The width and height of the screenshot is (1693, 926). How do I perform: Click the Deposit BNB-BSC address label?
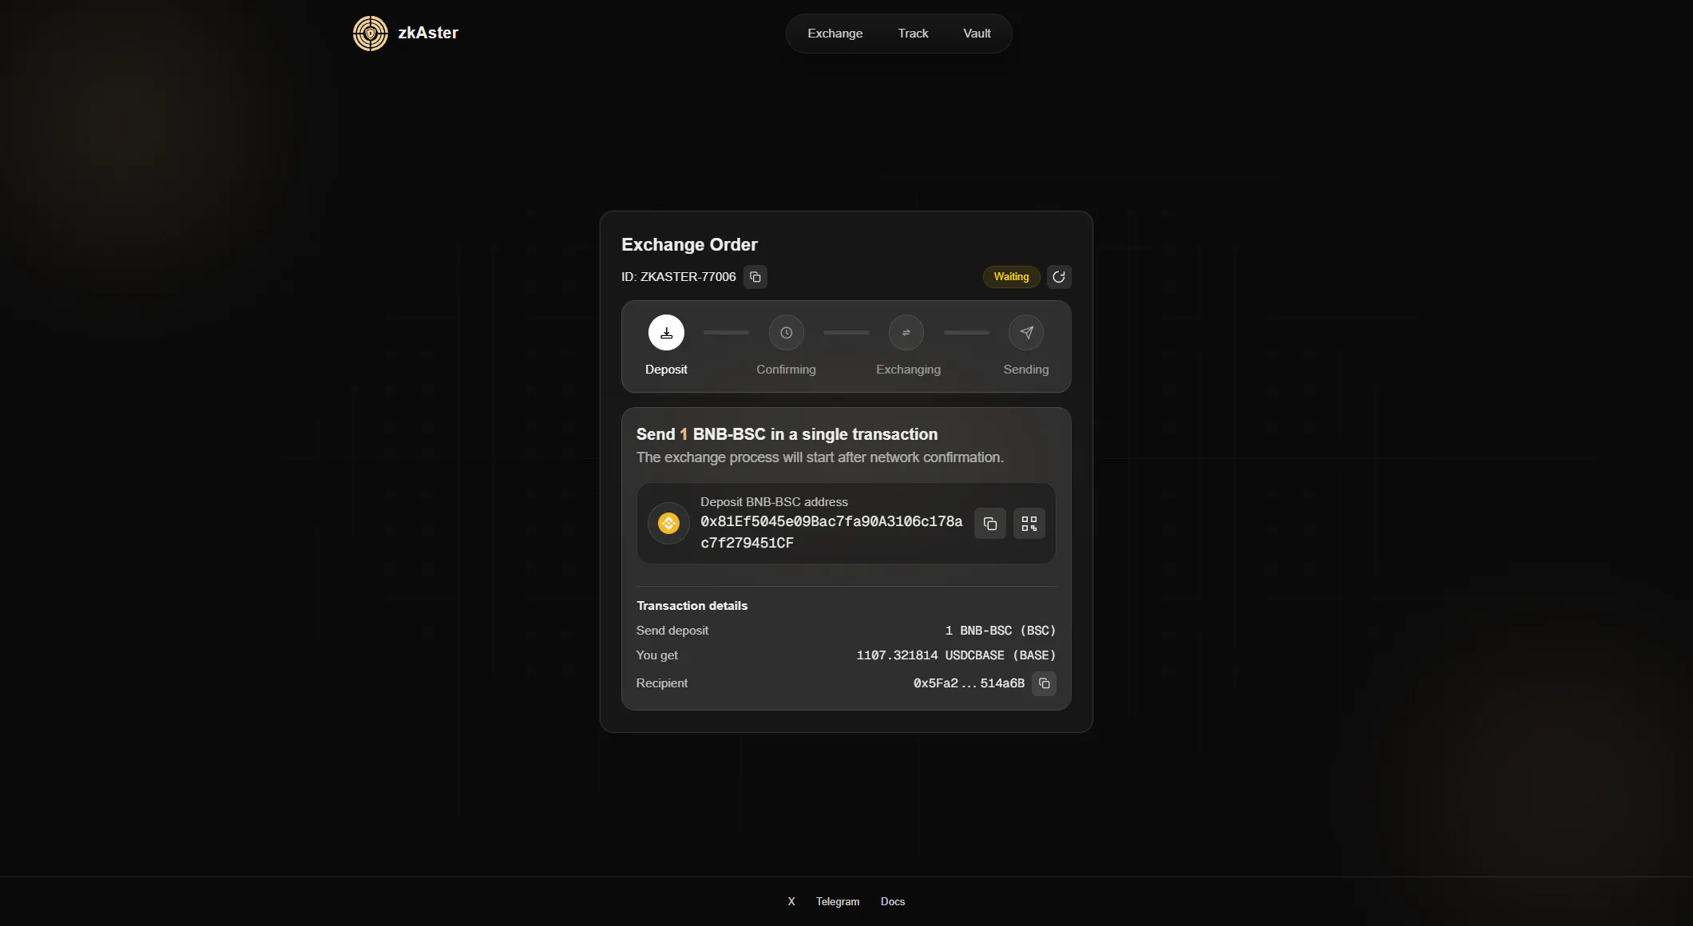774,502
